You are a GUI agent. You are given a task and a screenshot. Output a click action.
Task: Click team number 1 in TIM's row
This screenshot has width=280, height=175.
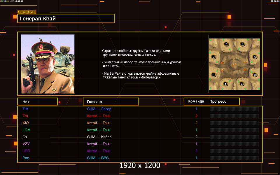[x=196, y=109]
